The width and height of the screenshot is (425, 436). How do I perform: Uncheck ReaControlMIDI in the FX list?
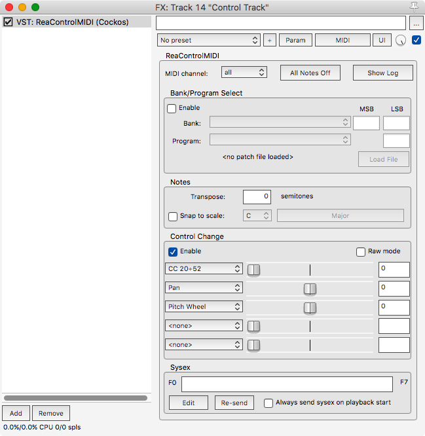point(8,22)
